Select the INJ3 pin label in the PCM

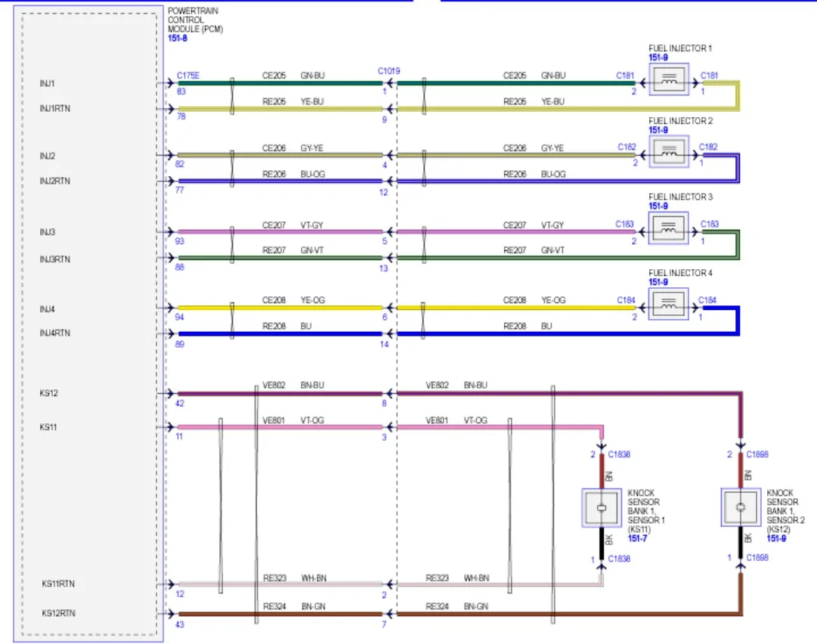tap(48, 232)
